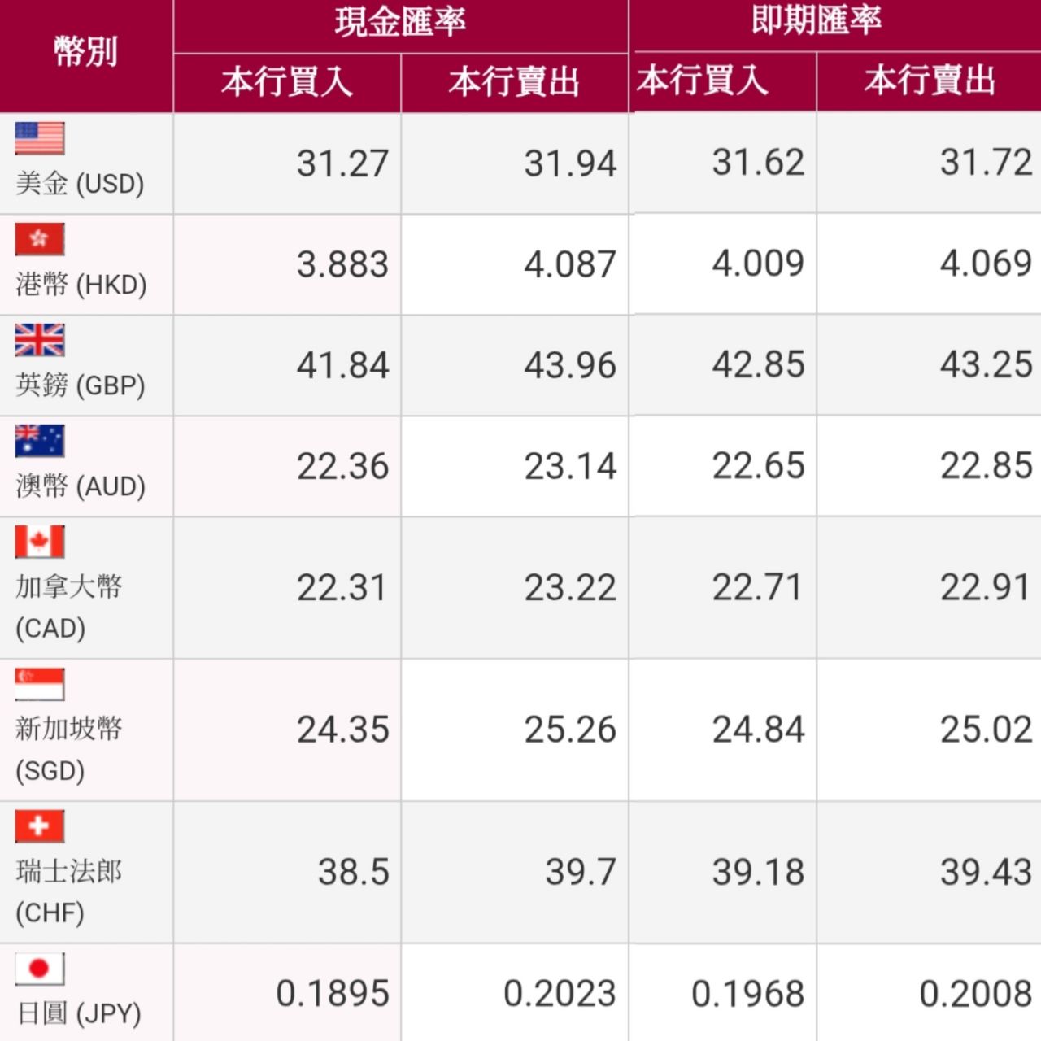Viewport: 1041px width, 1041px height.
Task: Select the 幣別 header cell
Action: click(x=86, y=55)
